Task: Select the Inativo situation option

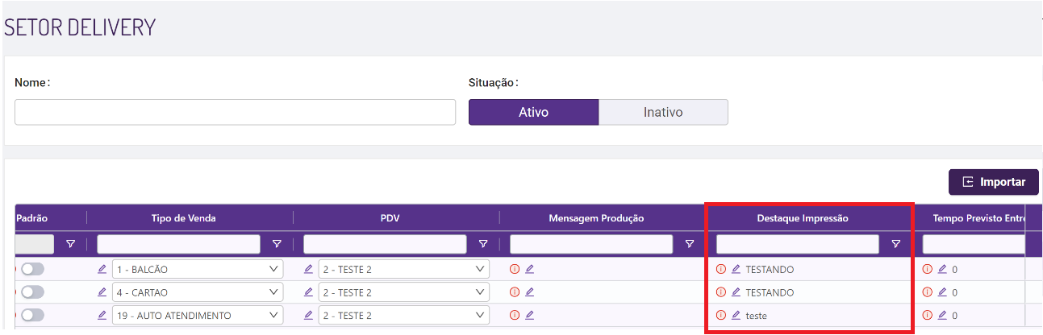Action: (663, 112)
